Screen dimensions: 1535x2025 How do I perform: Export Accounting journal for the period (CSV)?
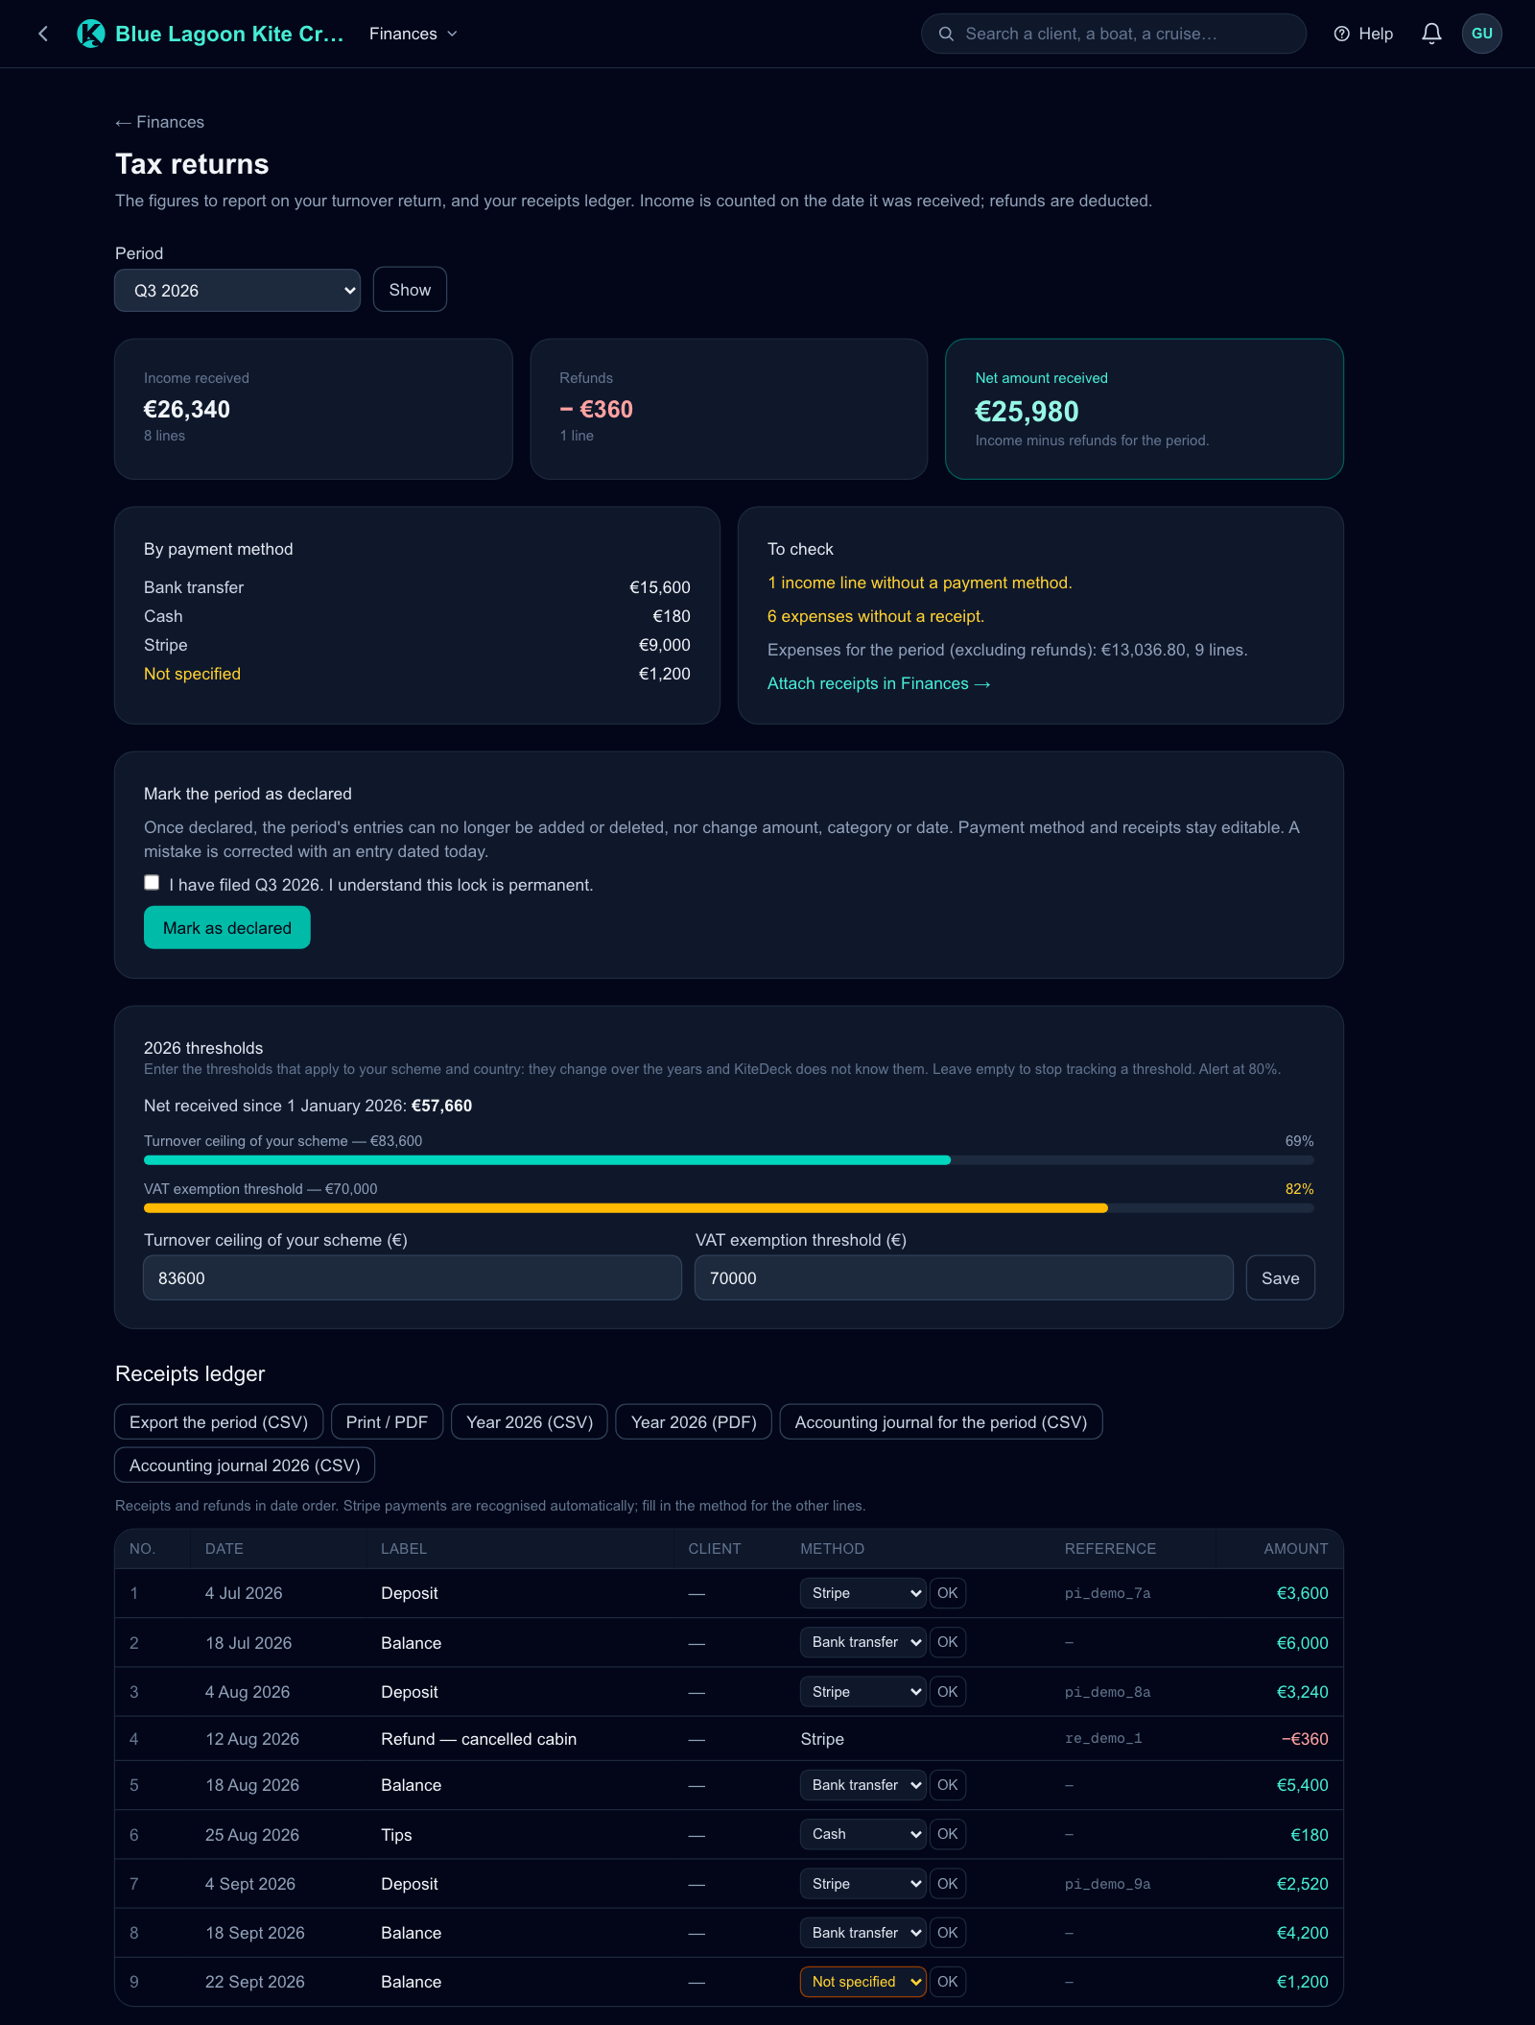click(941, 1422)
